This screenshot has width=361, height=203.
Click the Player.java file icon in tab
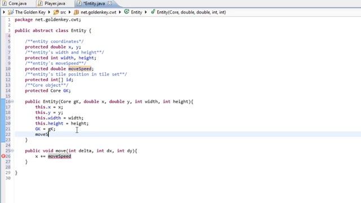[x=40, y=3]
